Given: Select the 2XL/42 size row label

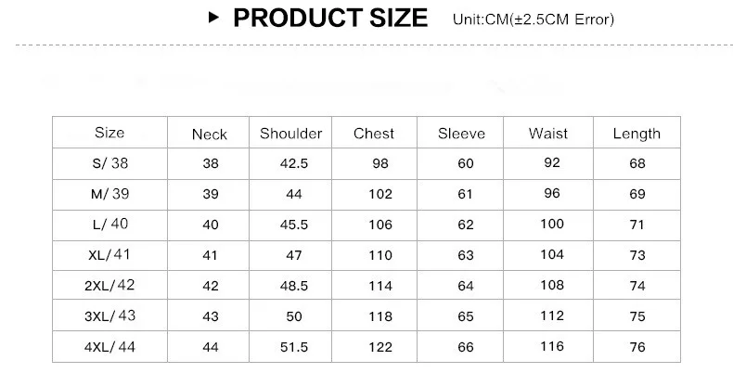Looking at the screenshot, I should 109,285.
